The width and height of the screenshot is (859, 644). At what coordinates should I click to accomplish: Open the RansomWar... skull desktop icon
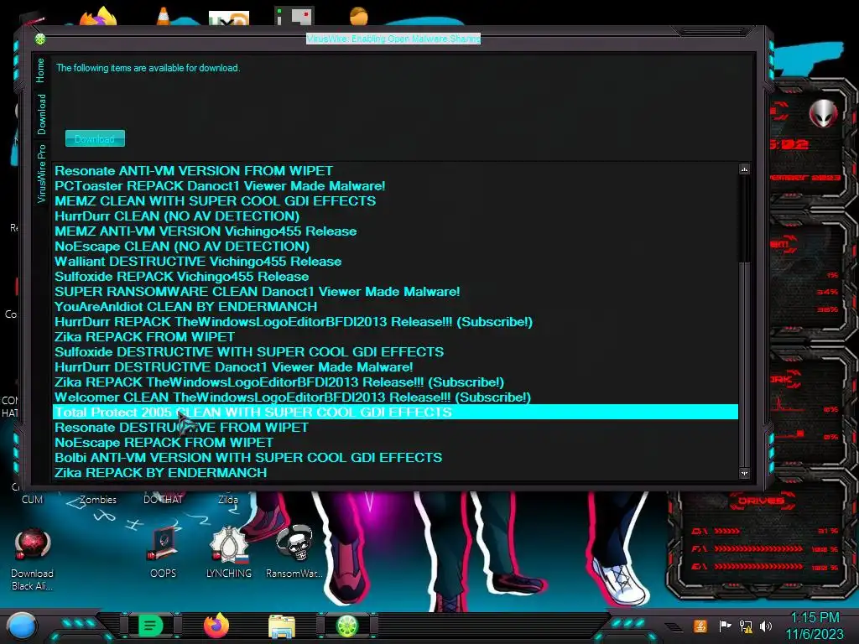click(x=294, y=552)
